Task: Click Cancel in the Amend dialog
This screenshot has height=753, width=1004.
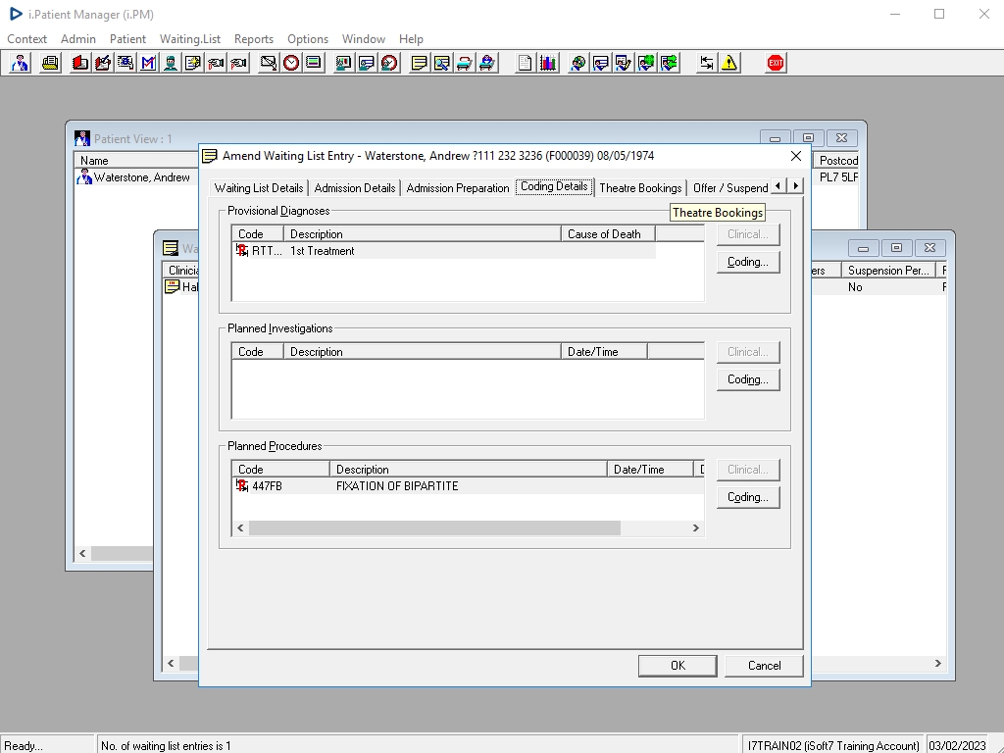Action: (764, 666)
